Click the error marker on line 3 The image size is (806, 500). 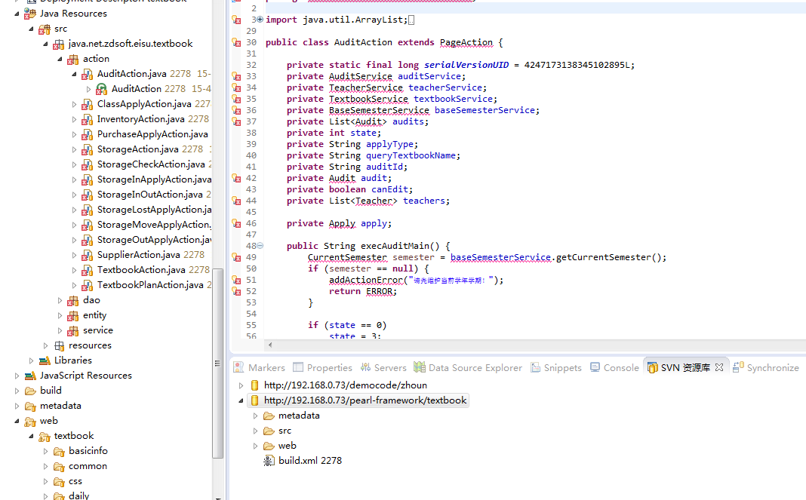[x=236, y=20]
